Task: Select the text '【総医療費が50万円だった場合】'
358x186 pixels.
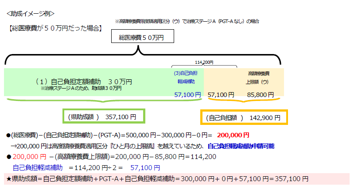Action: [55, 28]
